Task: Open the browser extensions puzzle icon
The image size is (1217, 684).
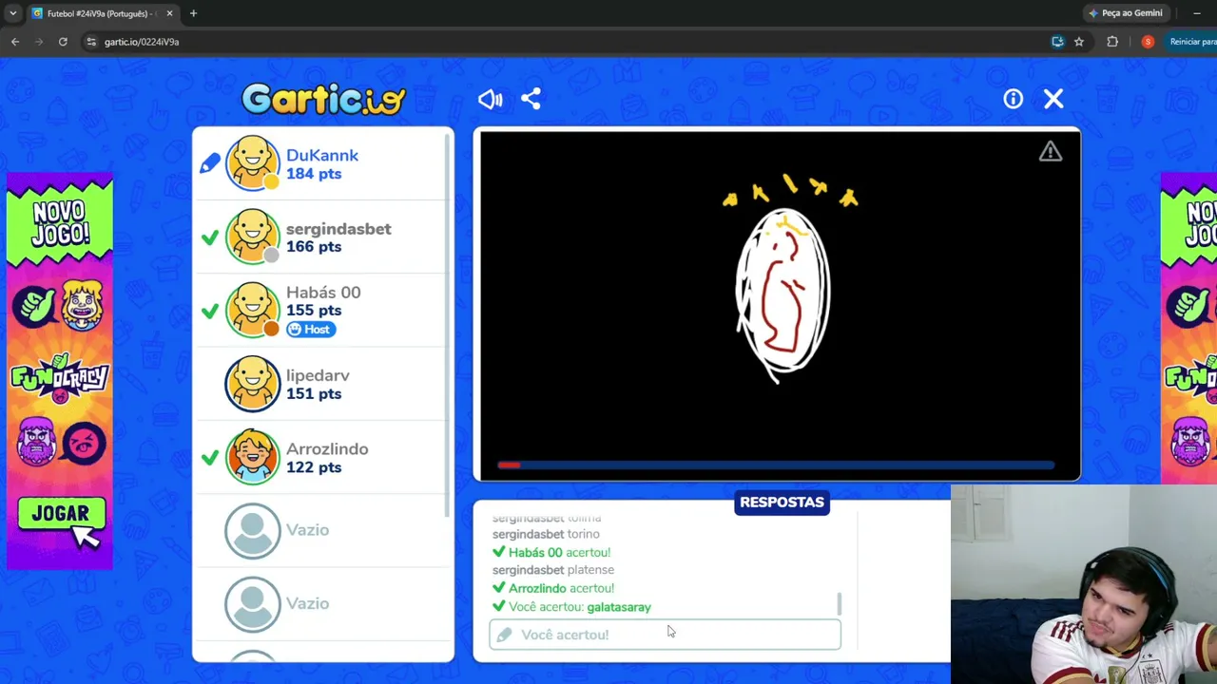Action: [1112, 42]
